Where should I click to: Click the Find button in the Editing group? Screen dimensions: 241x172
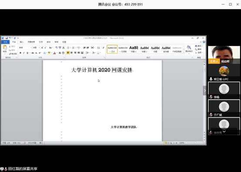pyautogui.click(x=199, y=46)
